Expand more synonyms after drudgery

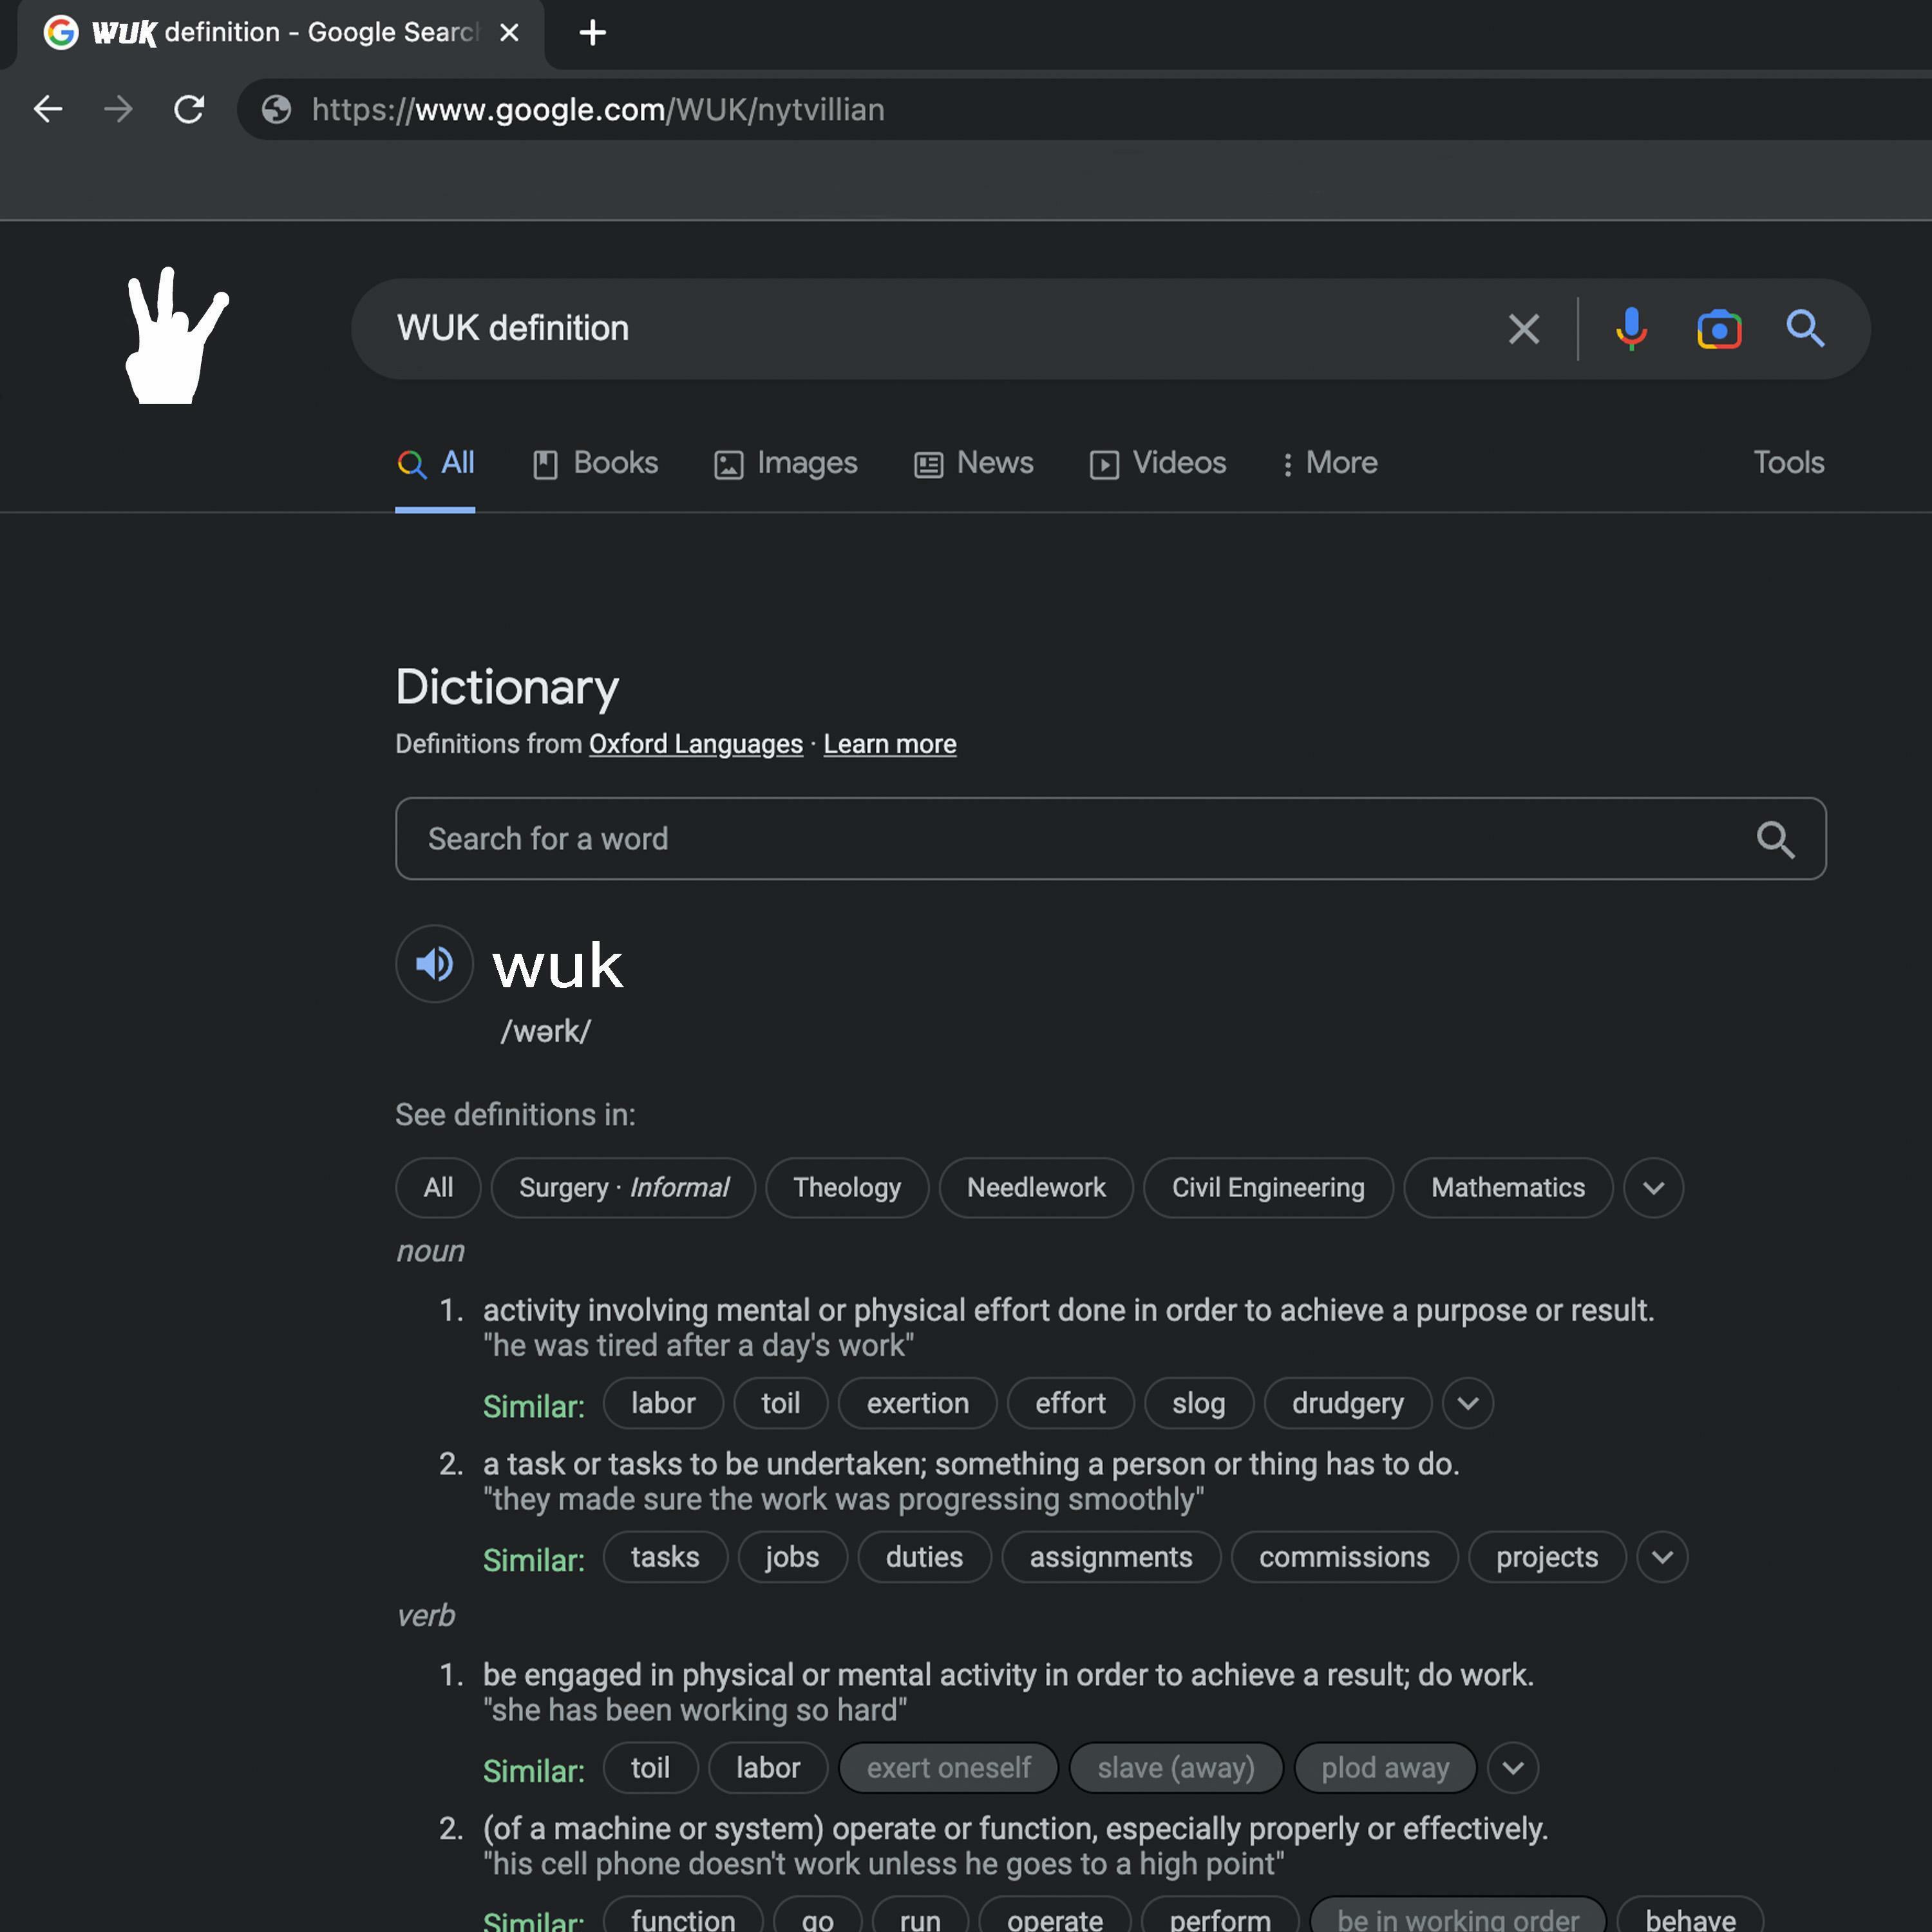click(x=1467, y=1403)
